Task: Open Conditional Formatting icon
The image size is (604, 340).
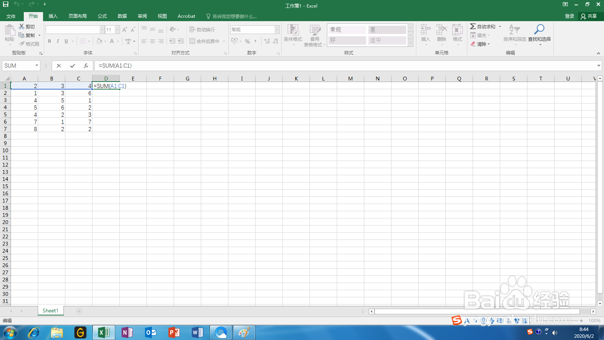Action: (x=293, y=30)
